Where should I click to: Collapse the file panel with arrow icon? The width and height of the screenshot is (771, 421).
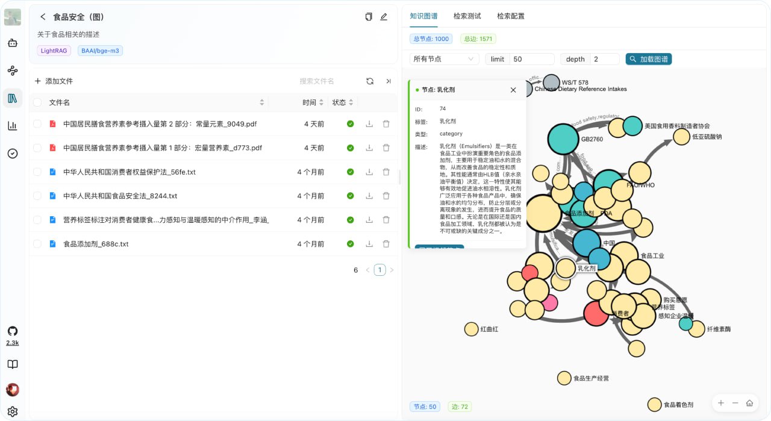point(389,81)
